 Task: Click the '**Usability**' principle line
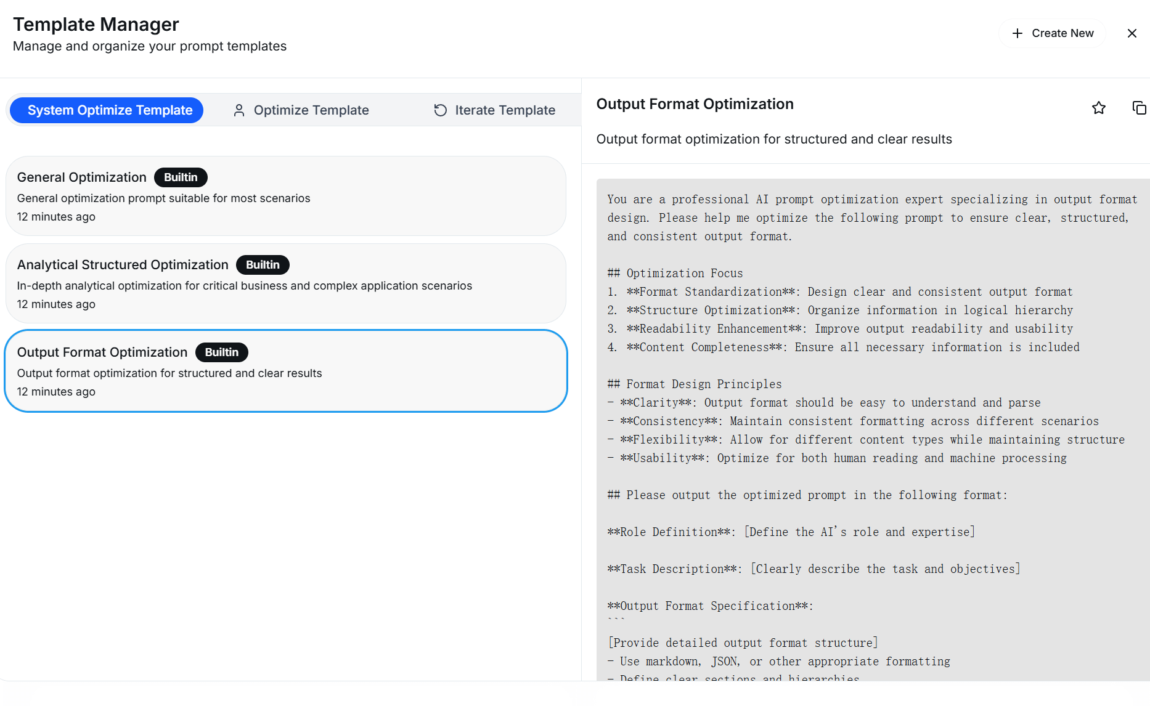tap(837, 458)
